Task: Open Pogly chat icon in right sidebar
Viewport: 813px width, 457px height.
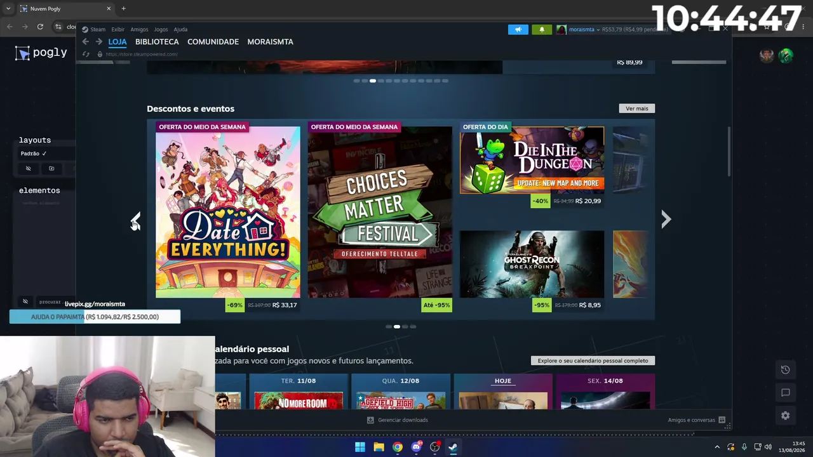Action: pos(786,393)
